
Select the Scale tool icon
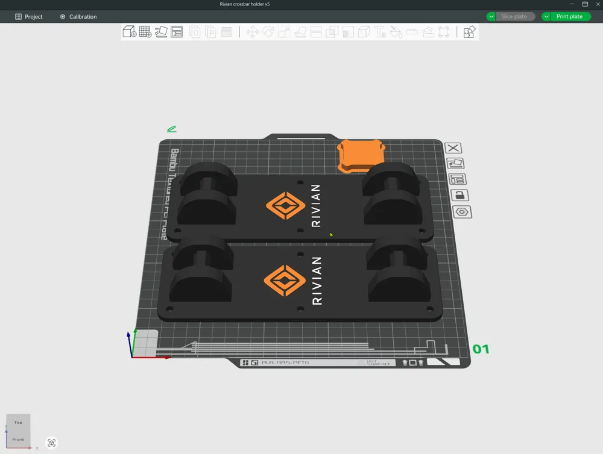click(284, 32)
